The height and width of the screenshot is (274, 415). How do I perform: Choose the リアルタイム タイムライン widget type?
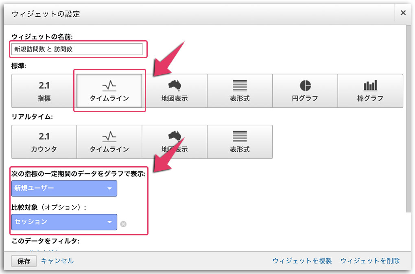pos(109,141)
